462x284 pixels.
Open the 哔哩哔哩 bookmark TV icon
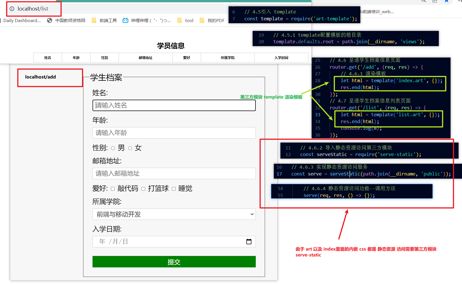coord(125,20)
